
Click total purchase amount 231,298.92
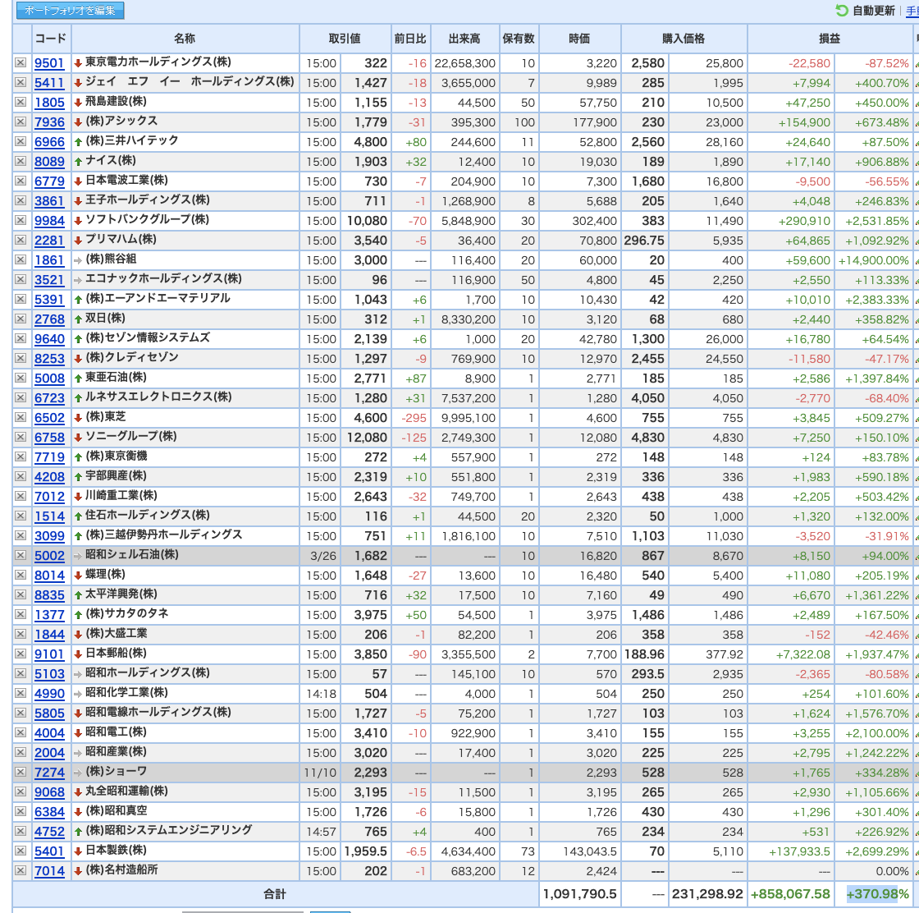click(707, 894)
